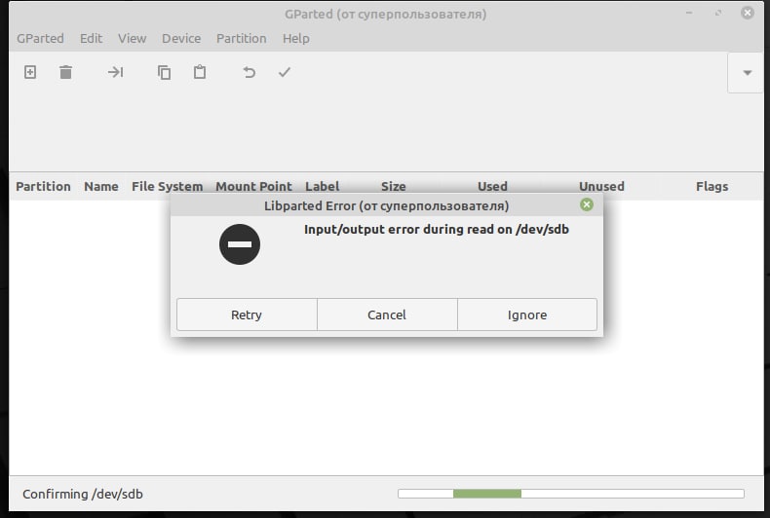This screenshot has width=770, height=518.
Task: Open the View menu
Action: (x=132, y=38)
